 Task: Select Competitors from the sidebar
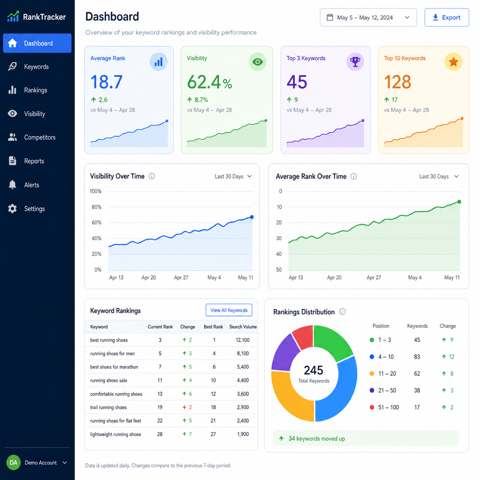[x=37, y=137]
